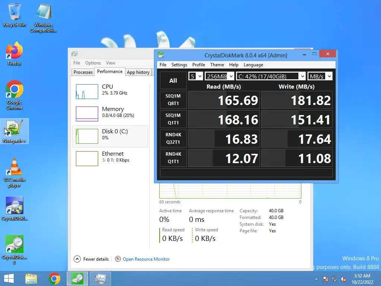Viewport: 381px width, 286px height.
Task: Run RND4K Q32T1 benchmark
Action: coord(173,139)
